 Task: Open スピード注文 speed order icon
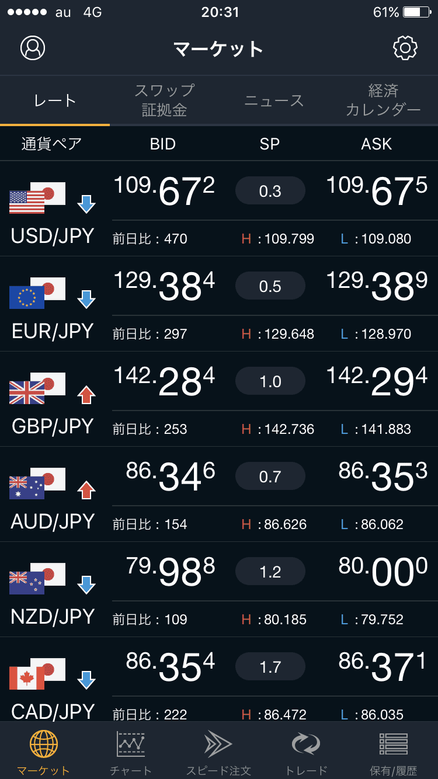(x=218, y=745)
